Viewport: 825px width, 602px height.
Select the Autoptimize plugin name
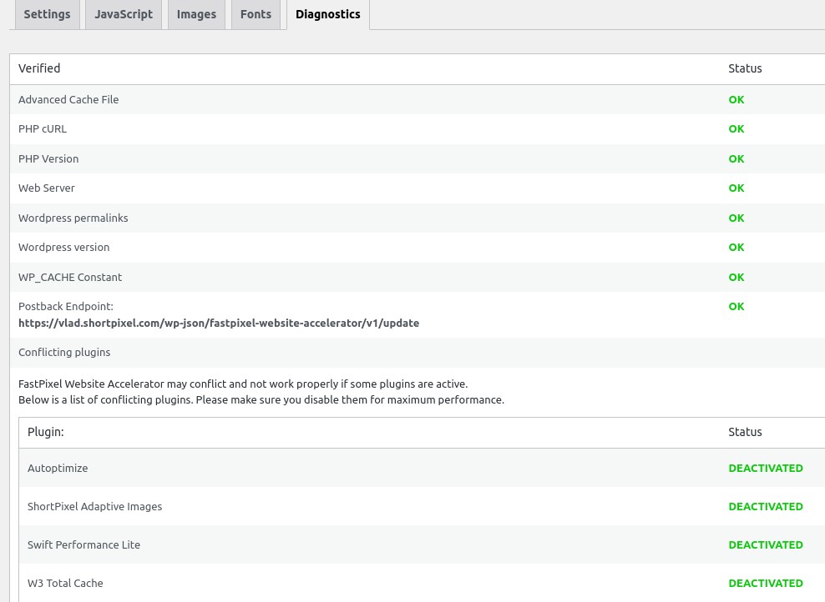[x=58, y=469]
